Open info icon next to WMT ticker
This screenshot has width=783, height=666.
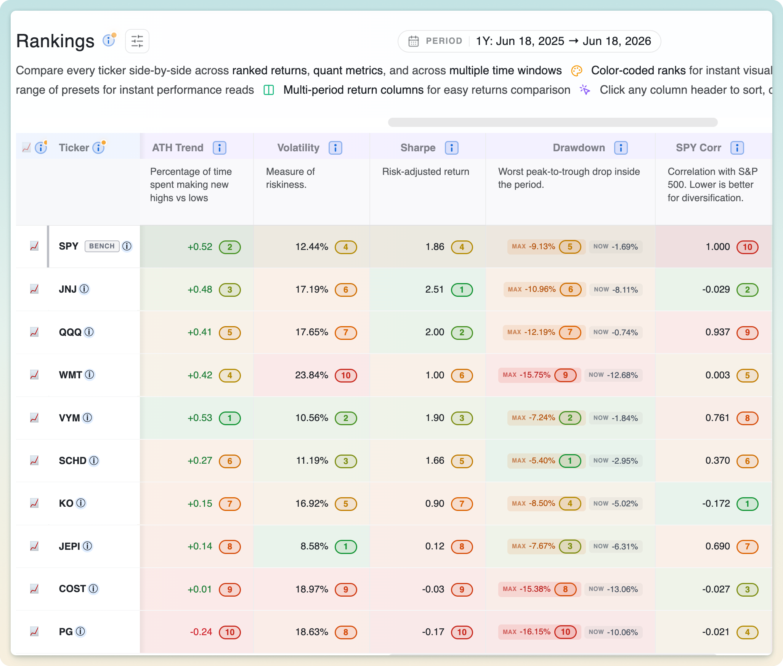point(90,375)
